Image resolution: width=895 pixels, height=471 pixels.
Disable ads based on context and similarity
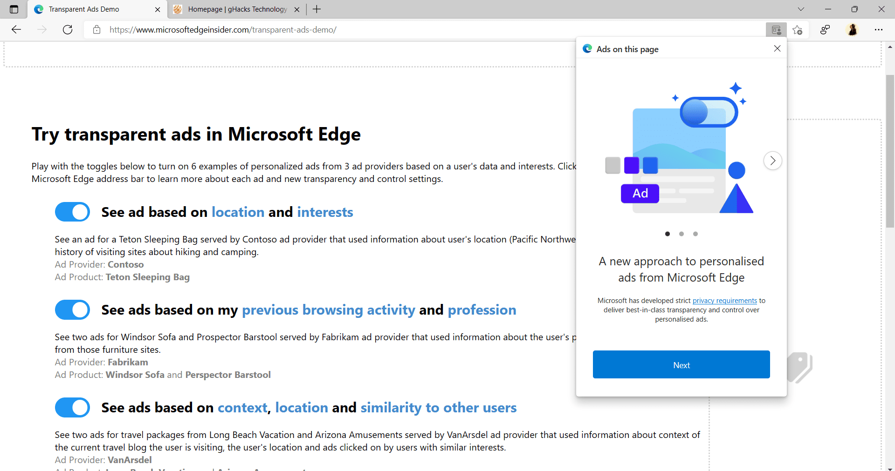click(x=72, y=407)
